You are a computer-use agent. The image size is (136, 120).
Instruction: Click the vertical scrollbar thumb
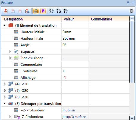pyautogui.click(x=132, y=52)
